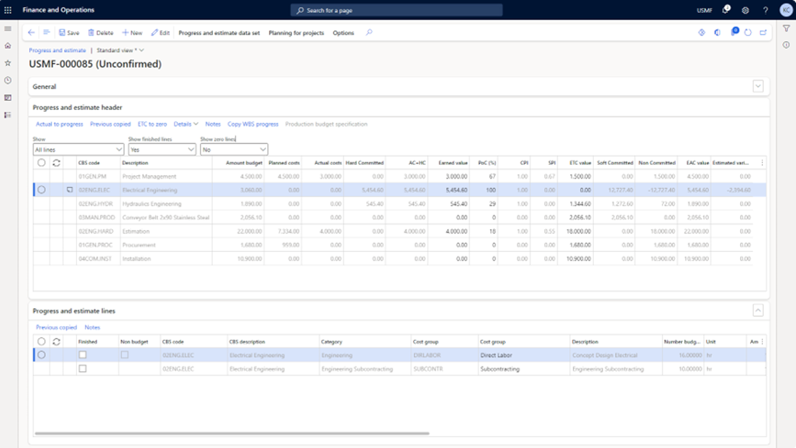The width and height of the screenshot is (796, 448).
Task: Click the toolbar search magnifier icon
Action: pyautogui.click(x=369, y=33)
